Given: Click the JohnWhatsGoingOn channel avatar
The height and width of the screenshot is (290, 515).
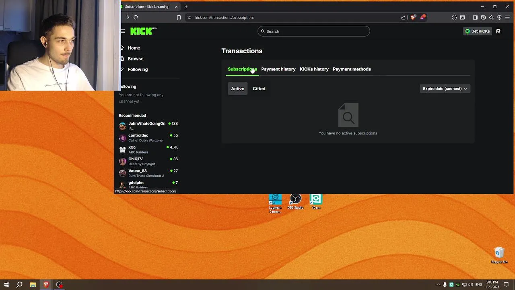Looking at the screenshot, I should coord(122,126).
